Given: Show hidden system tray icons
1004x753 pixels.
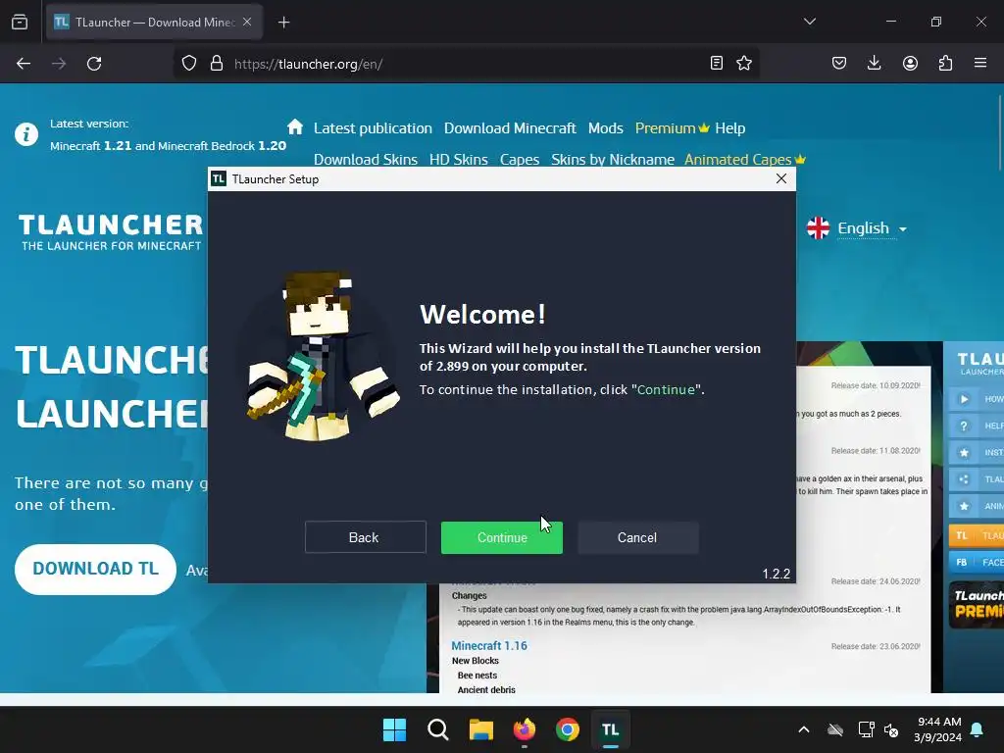Looking at the screenshot, I should 804,729.
